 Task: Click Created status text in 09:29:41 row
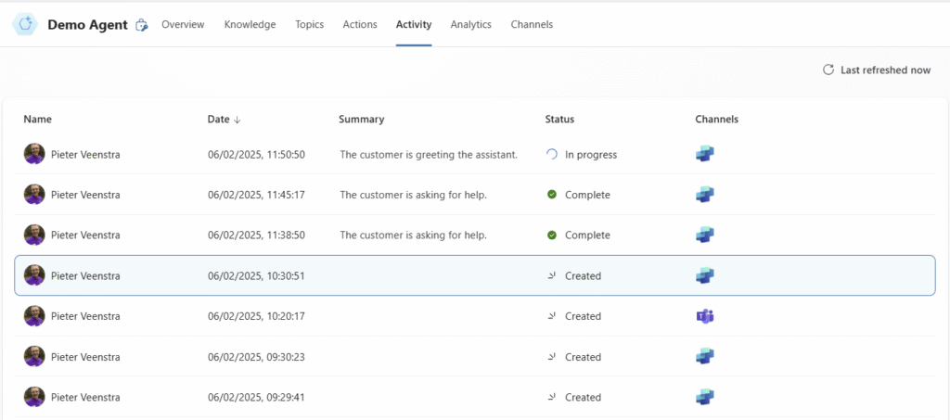pyautogui.click(x=583, y=397)
